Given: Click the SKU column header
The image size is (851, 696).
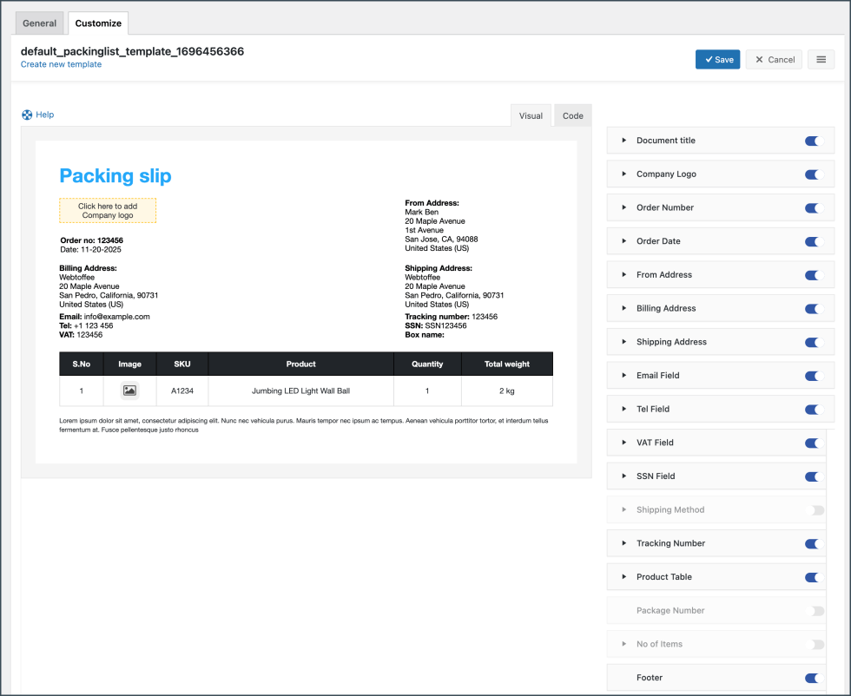Looking at the screenshot, I should point(182,364).
